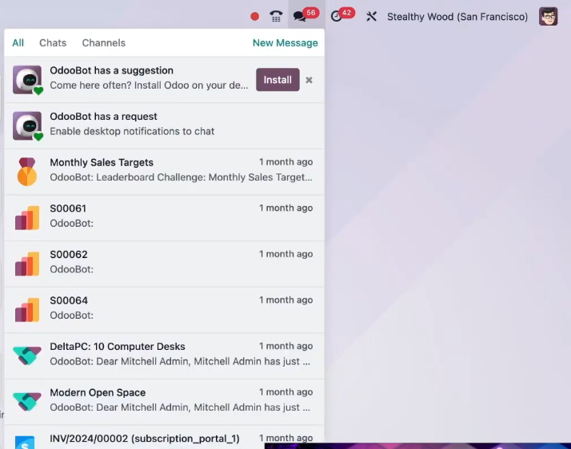Screen dimensions: 571x449
Task: Click the Modern Open Space handshake icon
Action: click(x=27, y=402)
